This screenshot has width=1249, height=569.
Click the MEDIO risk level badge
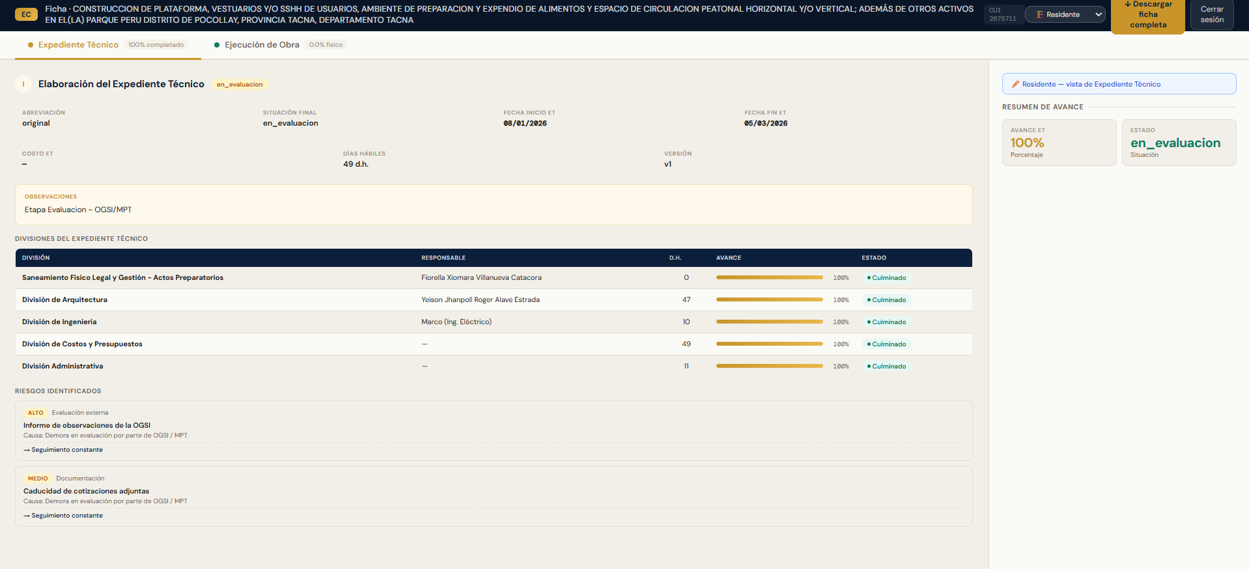37,479
